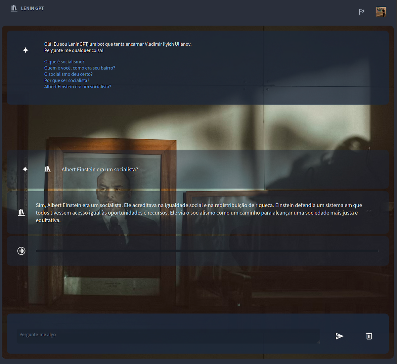Click the Lenin GPT books logo icon
Screen dimensions: 397x364
pos(14,8)
